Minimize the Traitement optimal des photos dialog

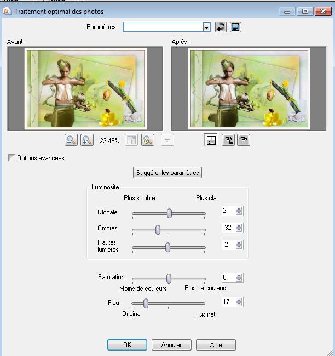point(287,12)
